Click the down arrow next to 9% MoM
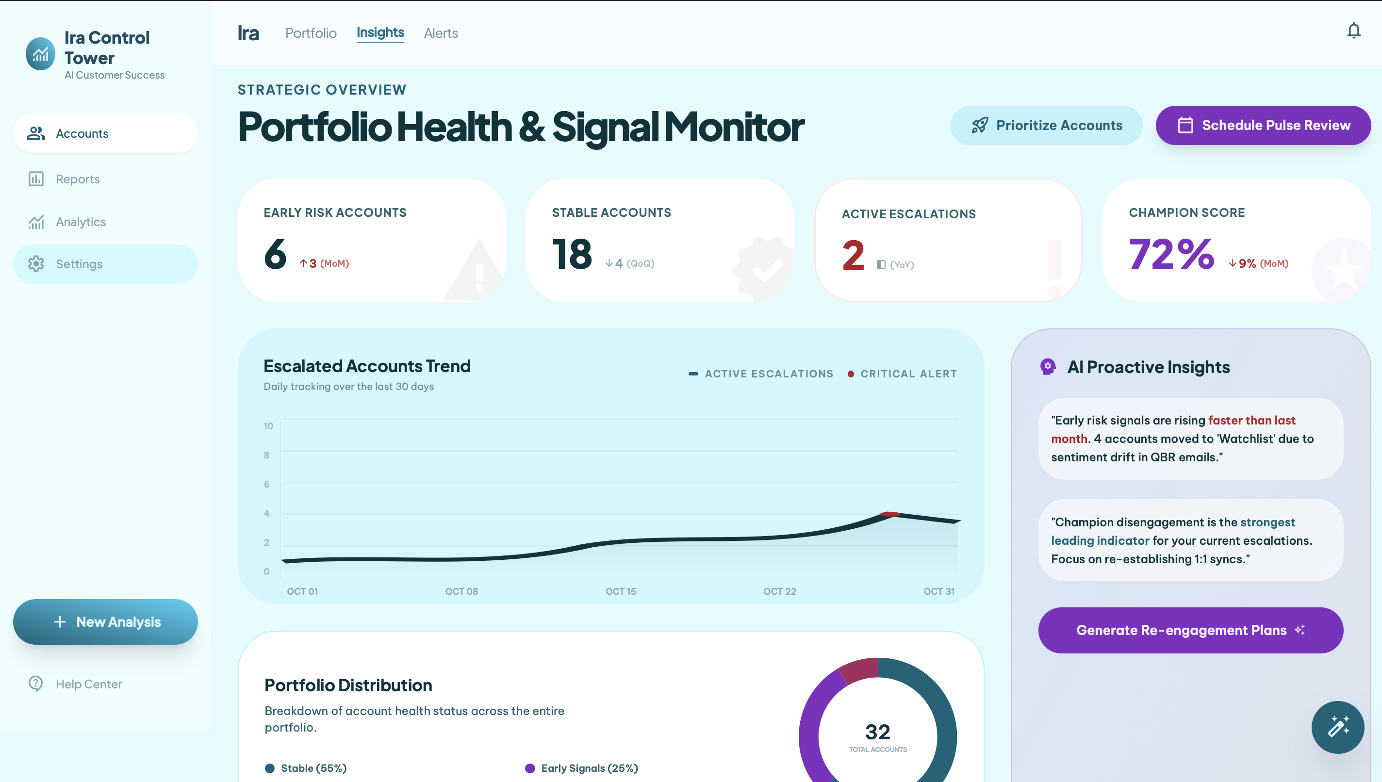 [1232, 263]
